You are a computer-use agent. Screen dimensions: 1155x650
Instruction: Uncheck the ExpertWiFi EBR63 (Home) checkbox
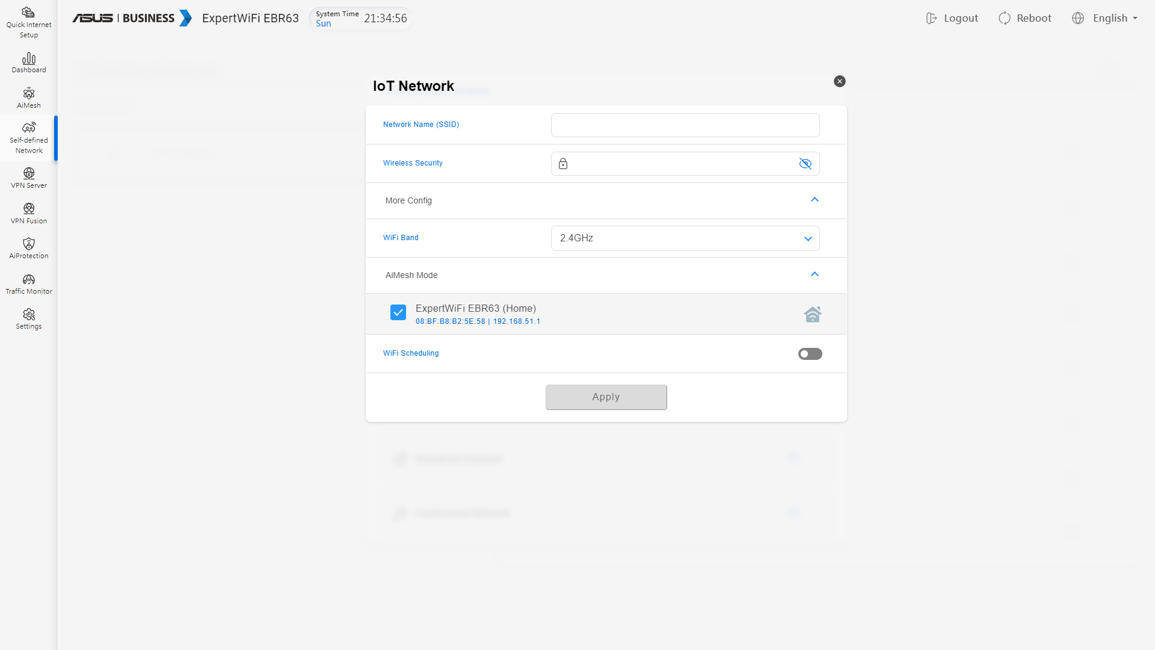pos(398,312)
